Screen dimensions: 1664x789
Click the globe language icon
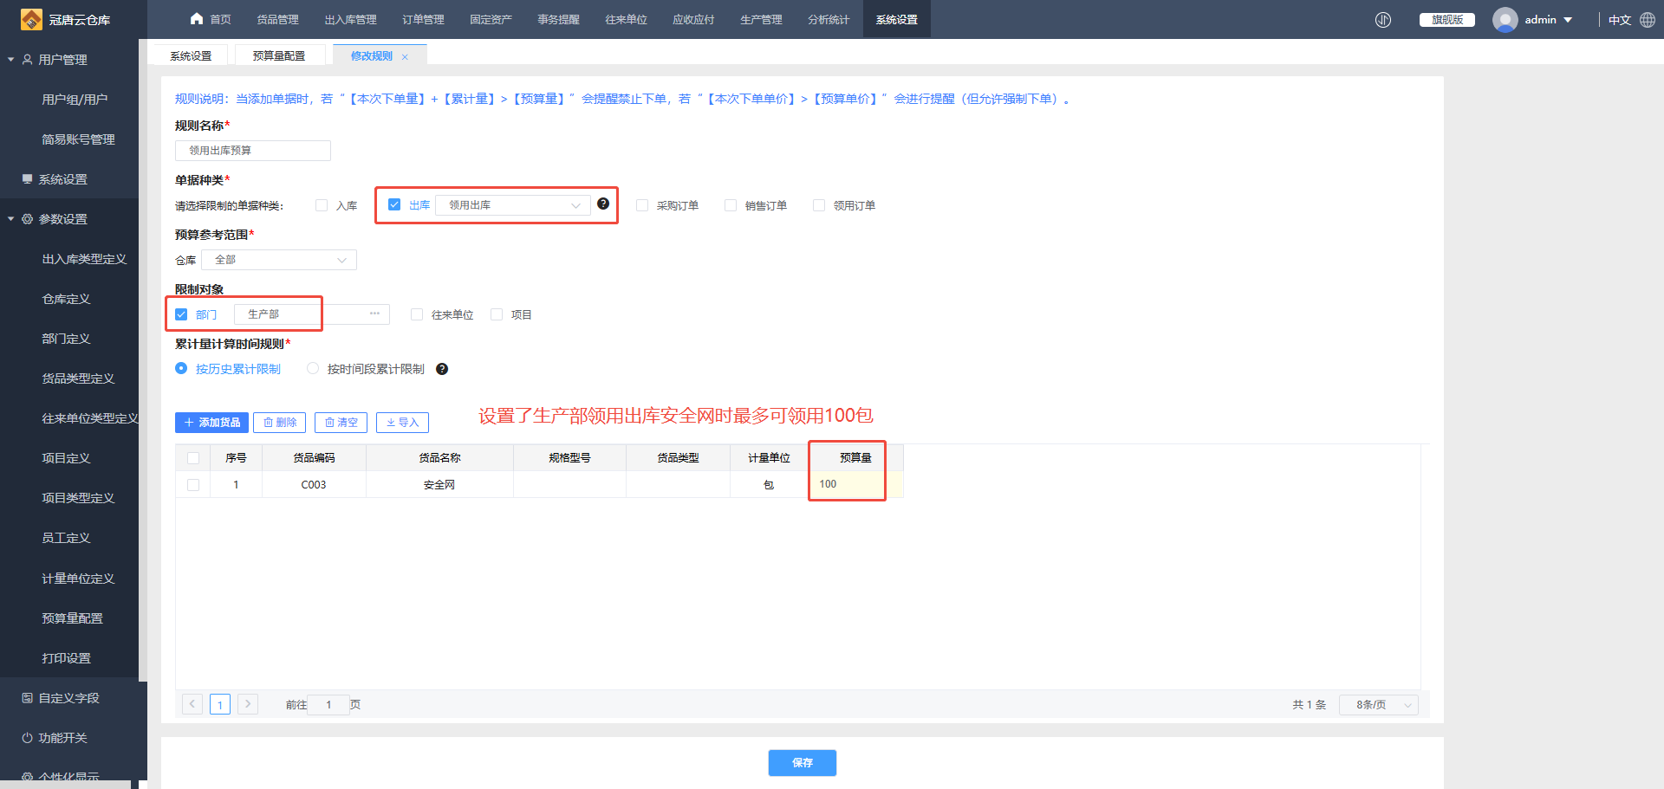[1648, 20]
